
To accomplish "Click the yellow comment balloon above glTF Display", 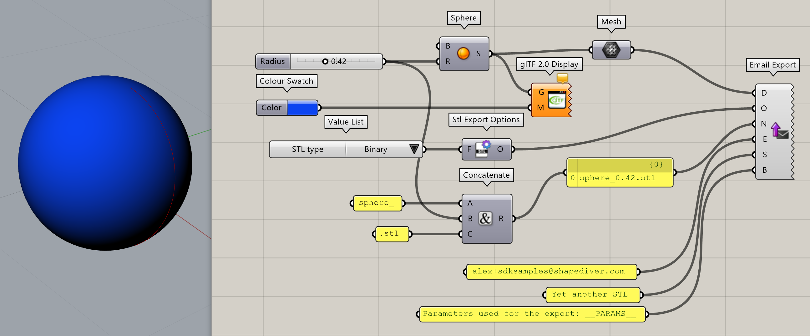I will [x=562, y=77].
